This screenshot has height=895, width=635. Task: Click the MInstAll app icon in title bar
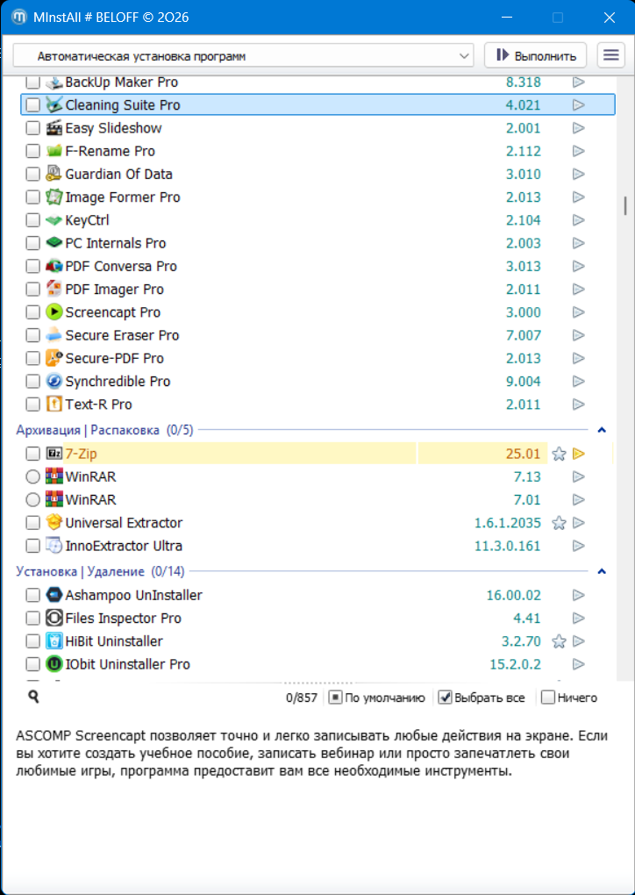(x=20, y=18)
